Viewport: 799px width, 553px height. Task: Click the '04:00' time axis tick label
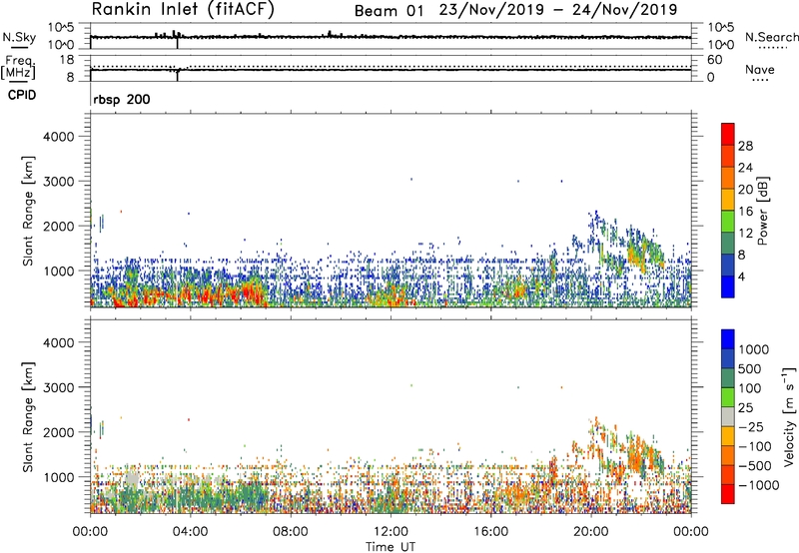(x=190, y=532)
